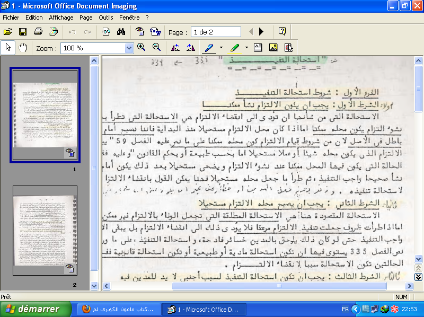Click the démarrer Start button

pos(36,309)
